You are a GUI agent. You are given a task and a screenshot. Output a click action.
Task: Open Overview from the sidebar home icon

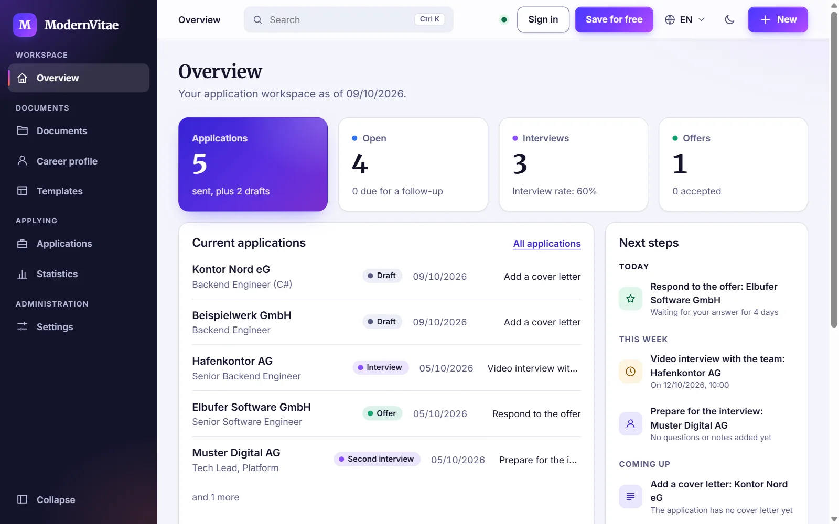point(22,78)
